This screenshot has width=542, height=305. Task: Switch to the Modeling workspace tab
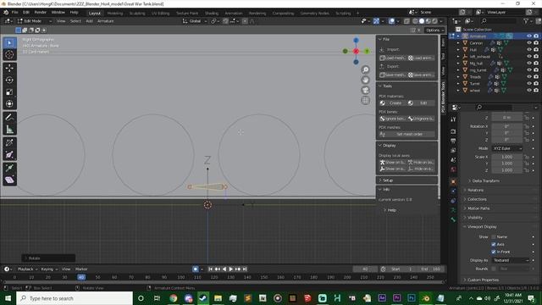pos(115,14)
